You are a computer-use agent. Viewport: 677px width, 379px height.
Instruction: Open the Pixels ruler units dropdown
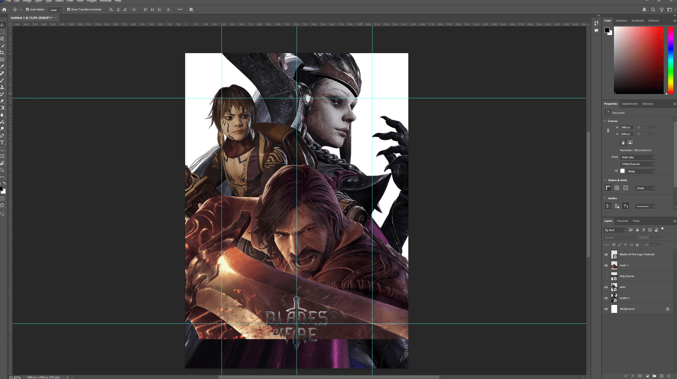[x=645, y=188]
